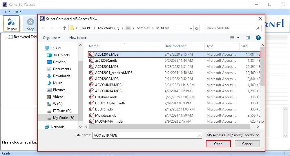Viewport: 290px width, 156px height.
Task: Open Videos folder in navigation pane
Action: [55, 97]
